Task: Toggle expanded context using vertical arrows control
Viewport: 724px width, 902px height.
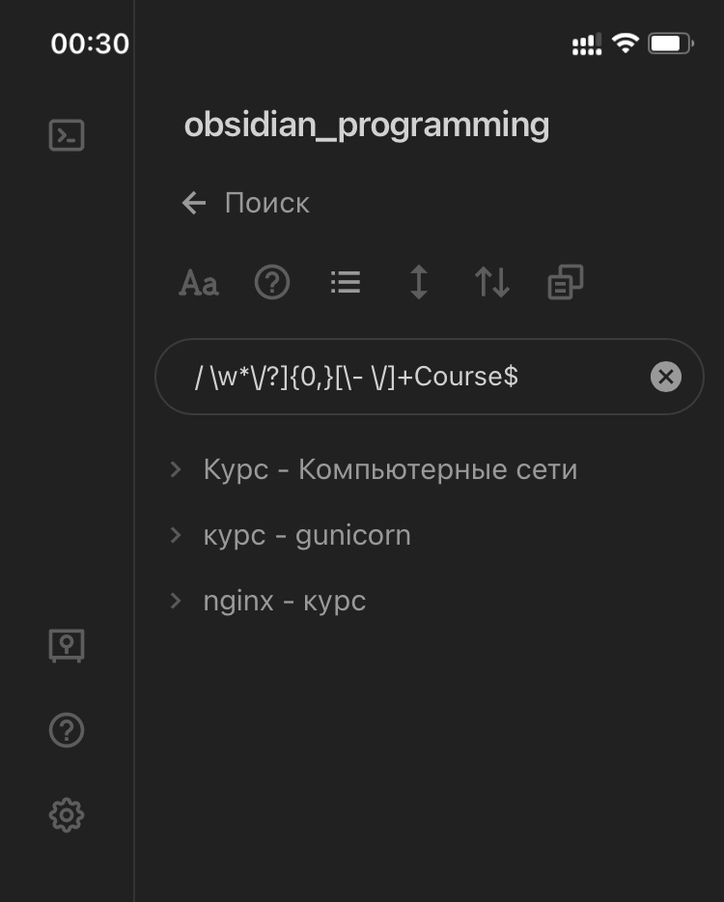Action: [418, 282]
